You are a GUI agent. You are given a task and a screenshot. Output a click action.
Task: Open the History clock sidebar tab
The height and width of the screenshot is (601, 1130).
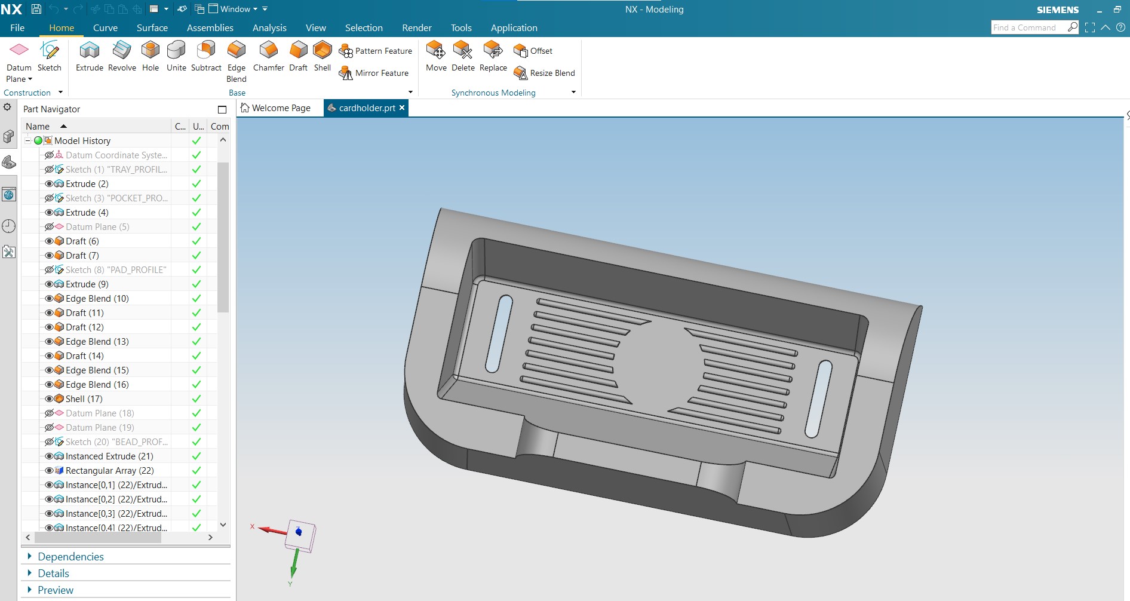pos(8,226)
